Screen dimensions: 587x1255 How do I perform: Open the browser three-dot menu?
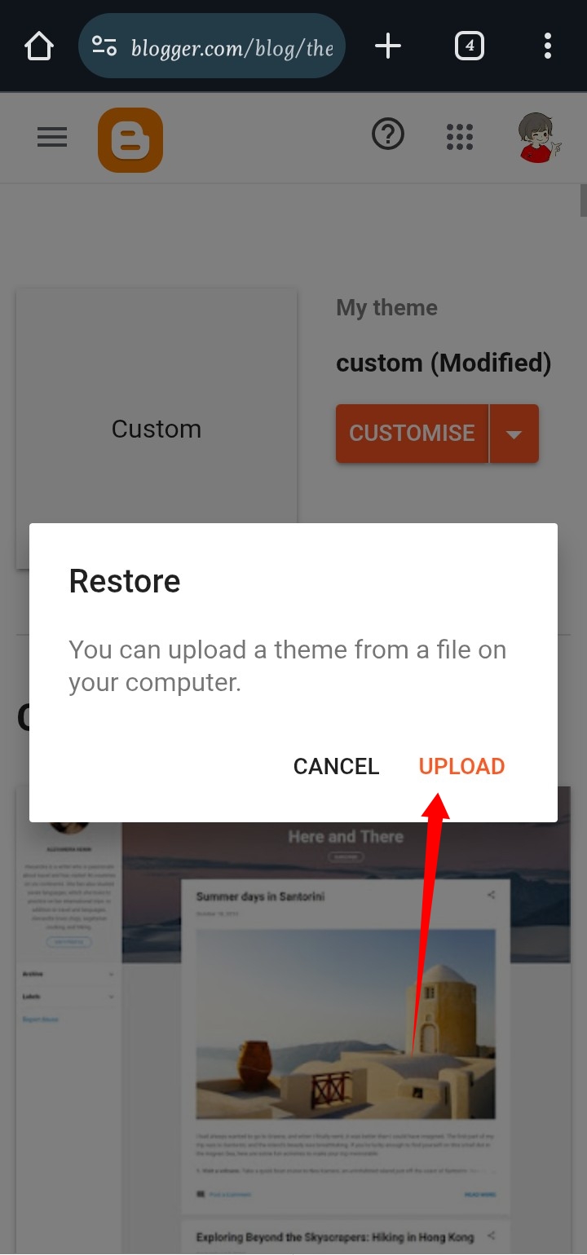(x=547, y=46)
